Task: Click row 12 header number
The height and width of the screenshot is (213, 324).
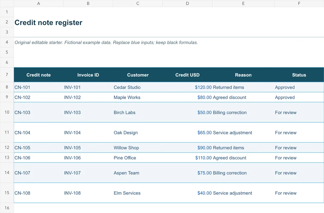Action: click(7, 148)
